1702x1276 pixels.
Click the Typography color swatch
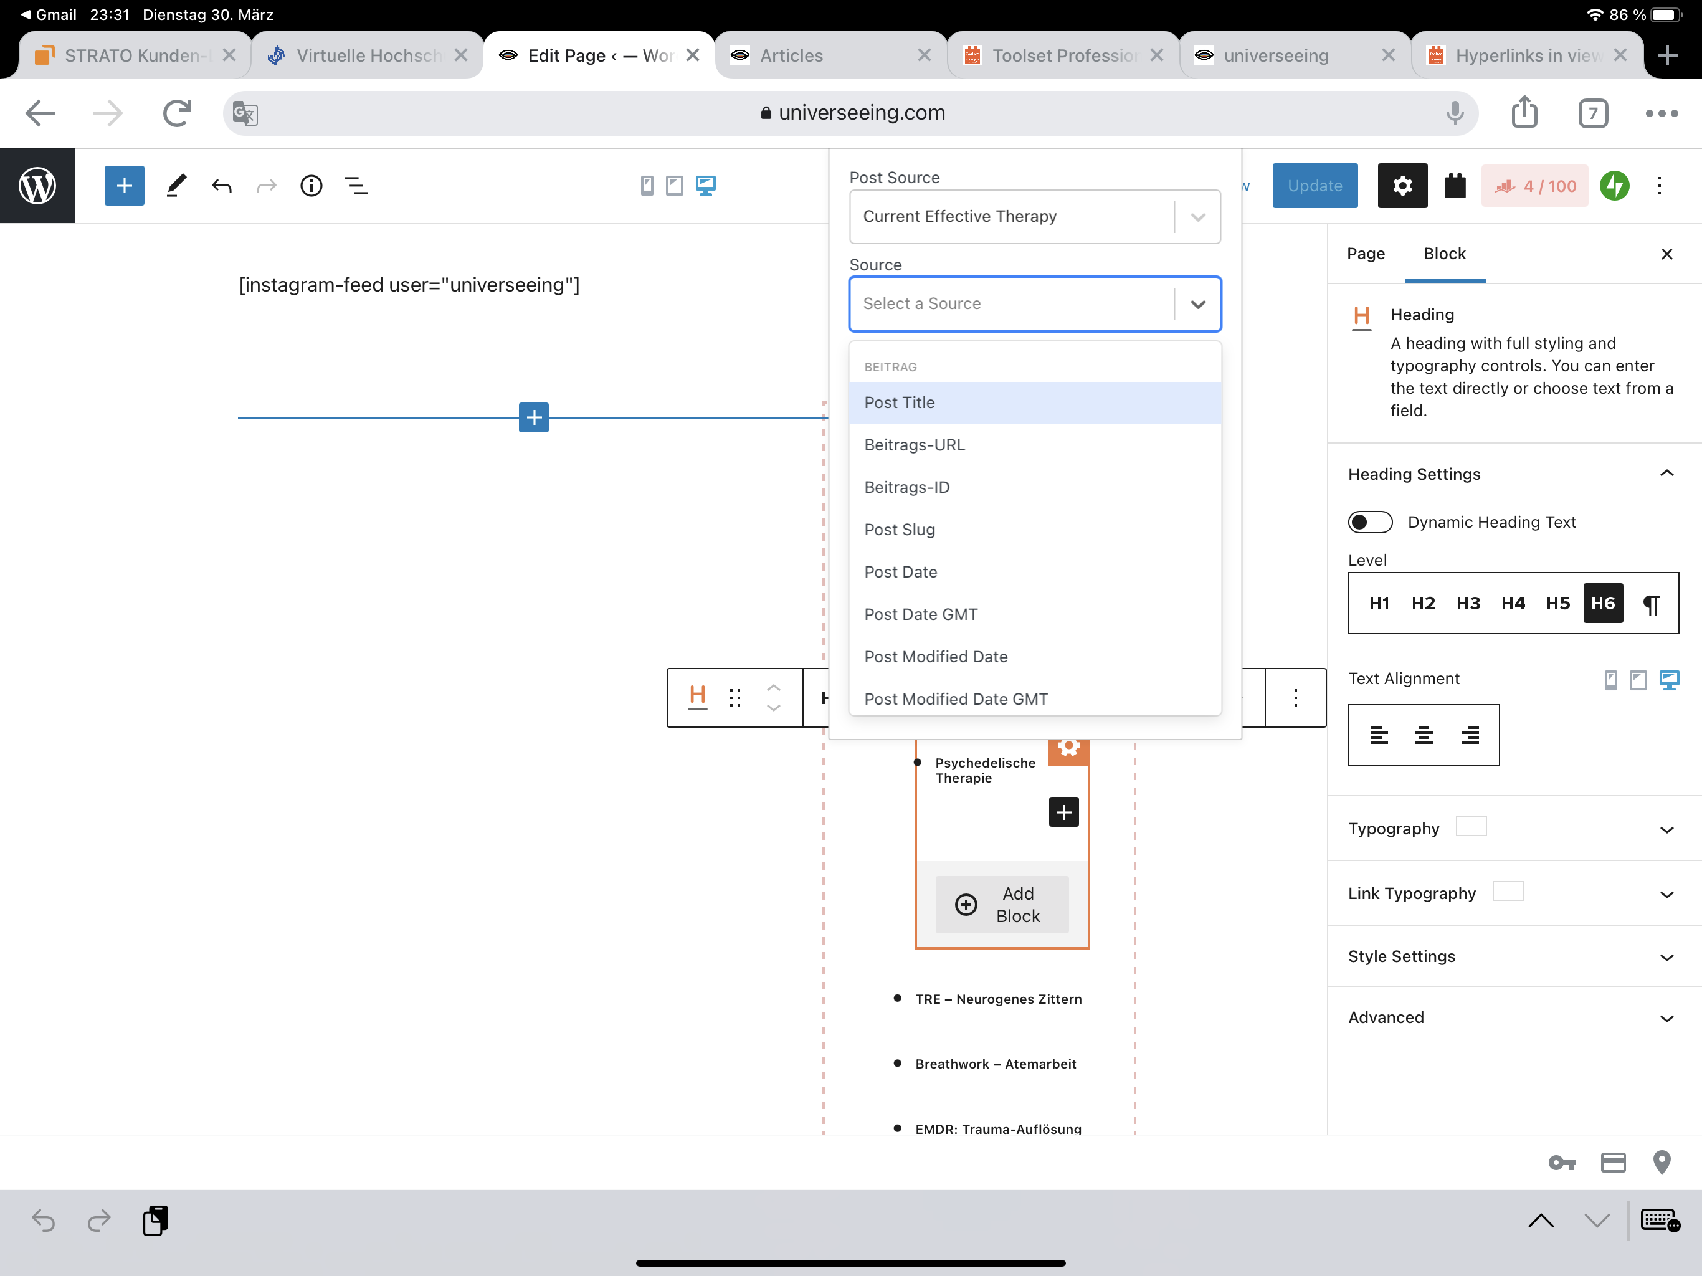click(1470, 826)
